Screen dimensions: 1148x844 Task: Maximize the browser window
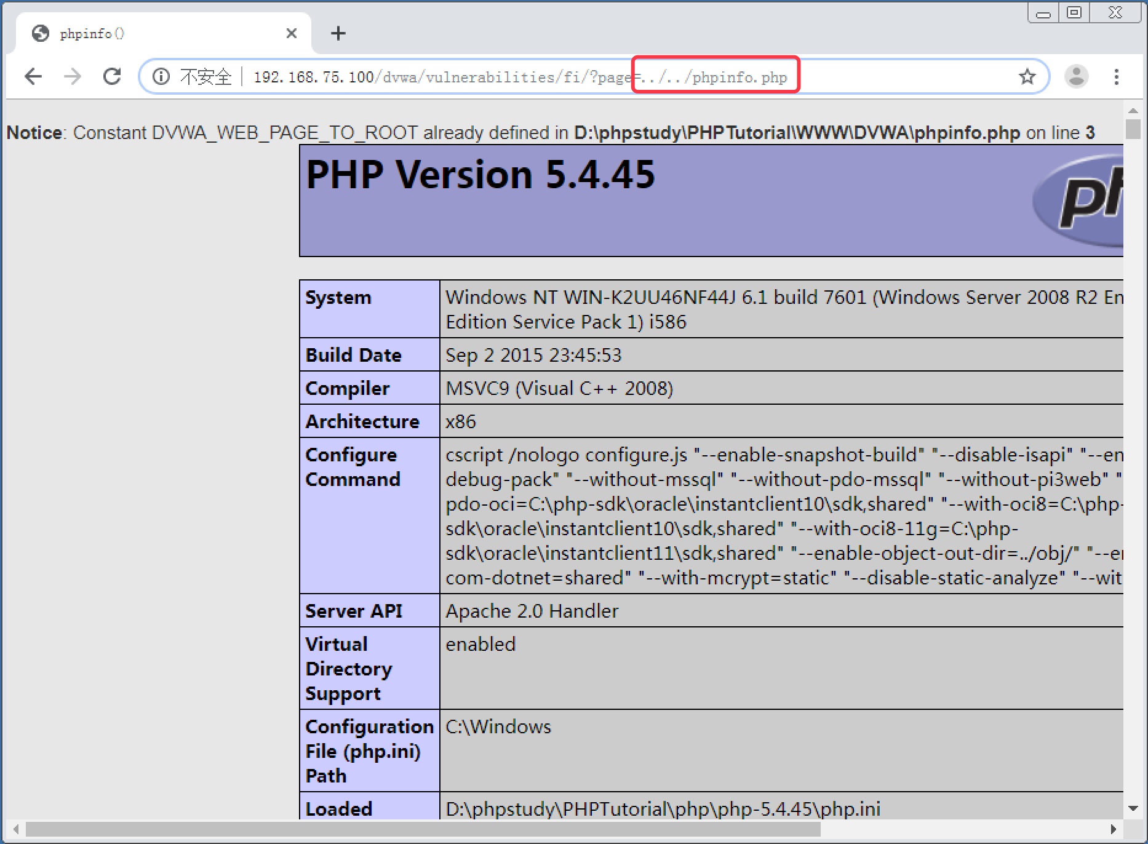pos(1074,13)
